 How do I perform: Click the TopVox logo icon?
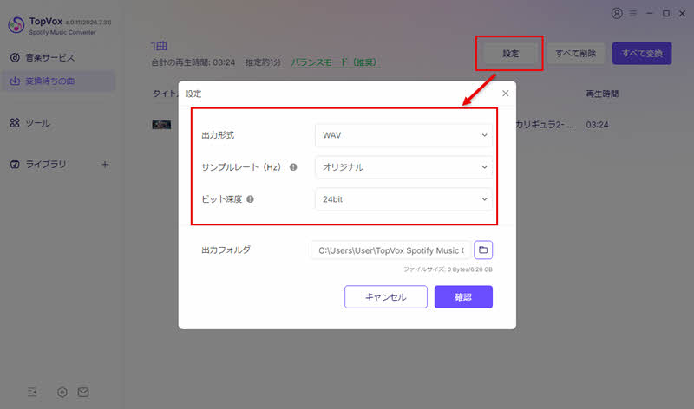(16, 25)
